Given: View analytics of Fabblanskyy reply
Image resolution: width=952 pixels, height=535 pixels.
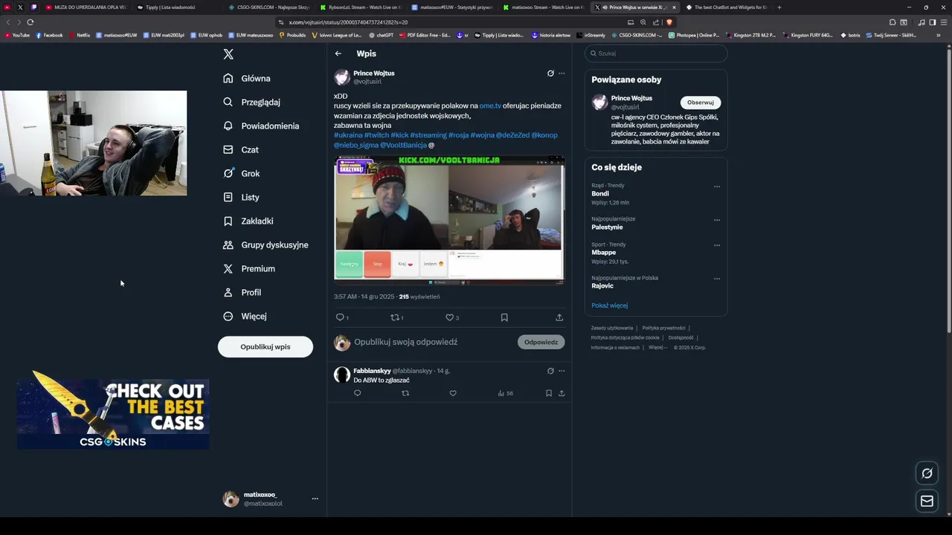Looking at the screenshot, I should tap(505, 393).
